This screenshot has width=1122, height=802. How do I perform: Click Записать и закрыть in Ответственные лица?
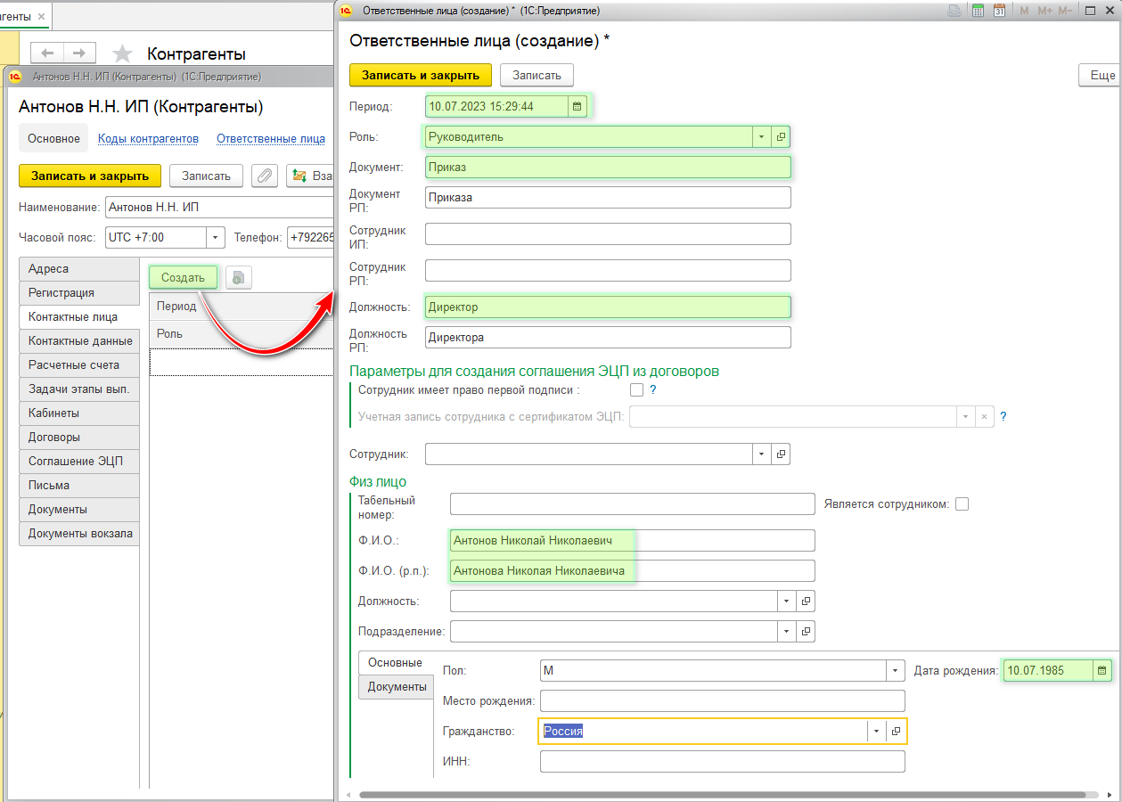pos(420,75)
